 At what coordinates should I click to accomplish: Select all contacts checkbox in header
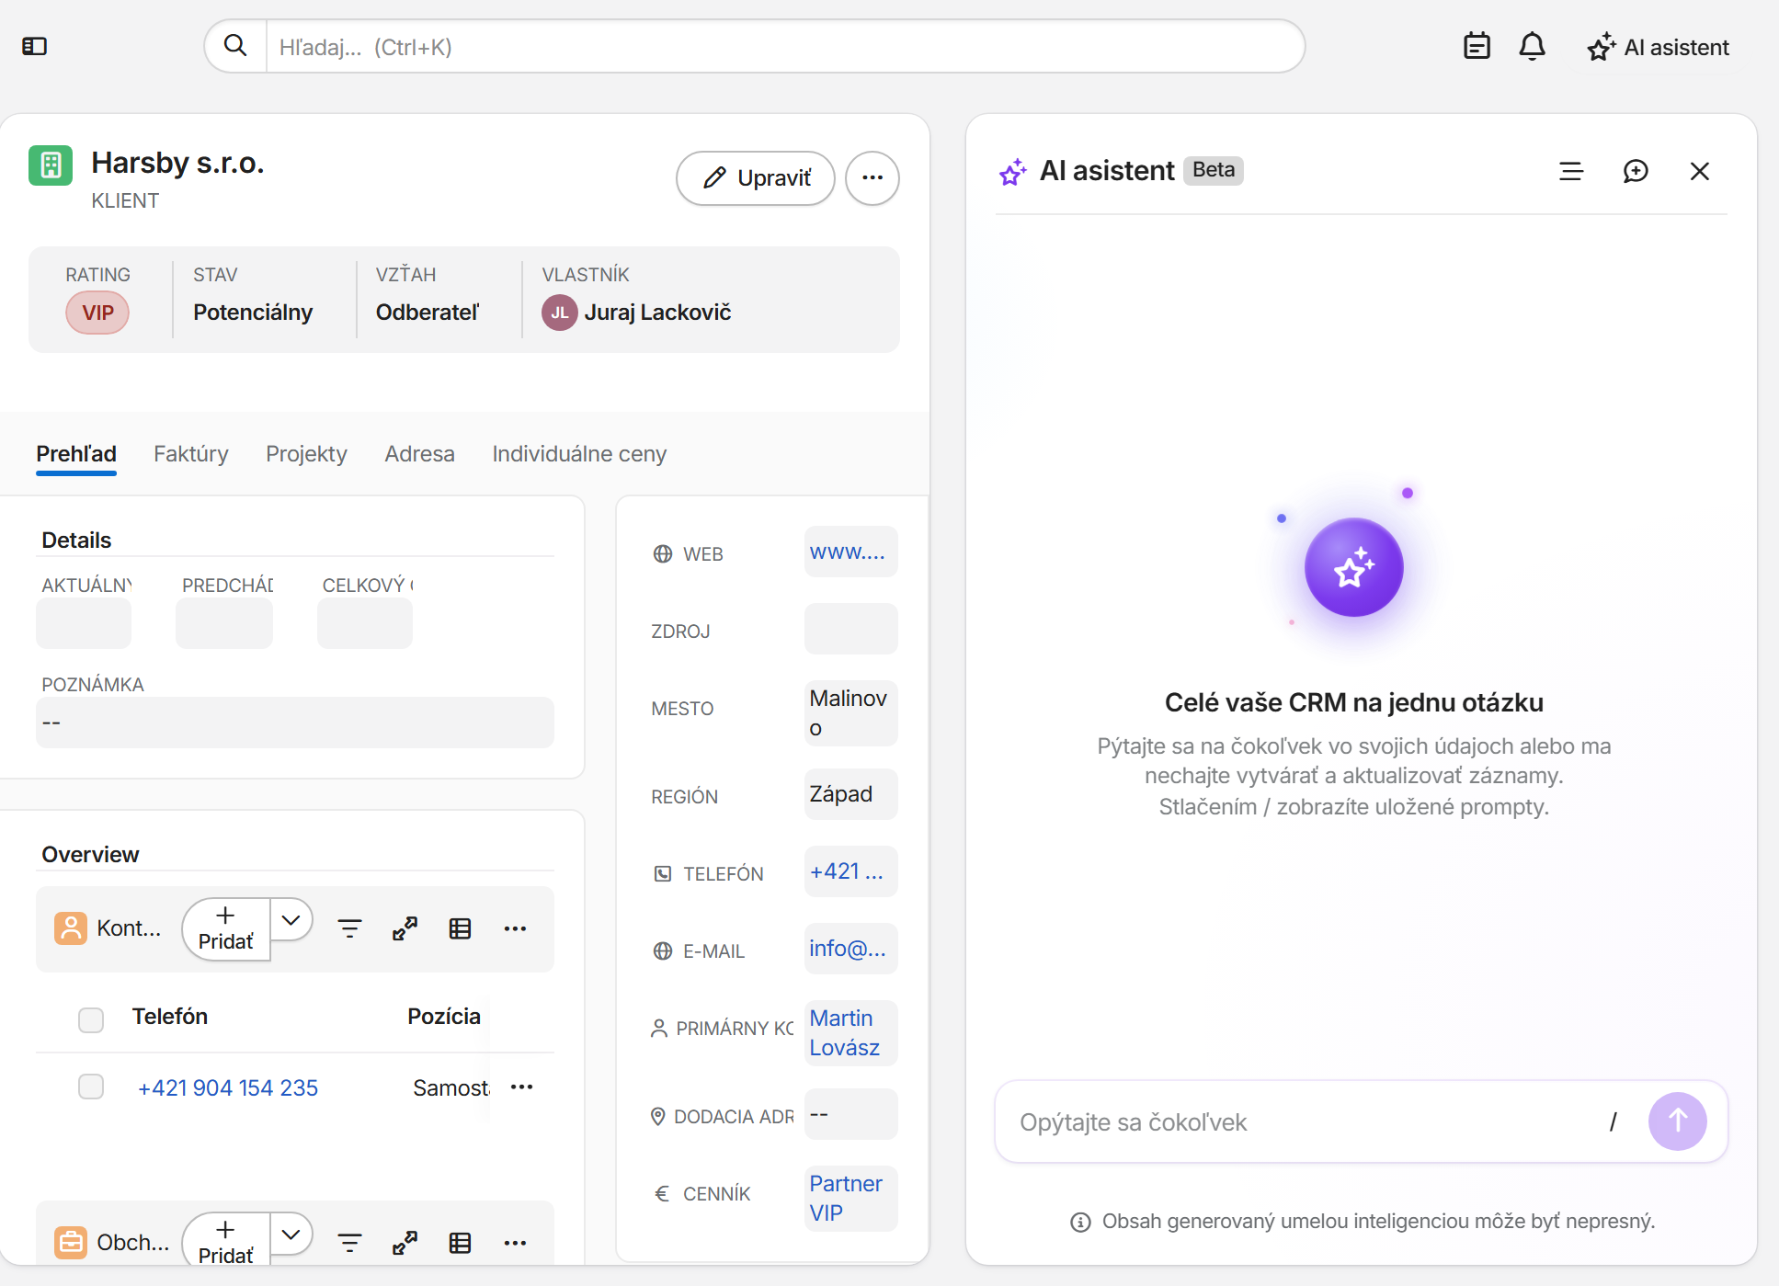(x=91, y=1019)
